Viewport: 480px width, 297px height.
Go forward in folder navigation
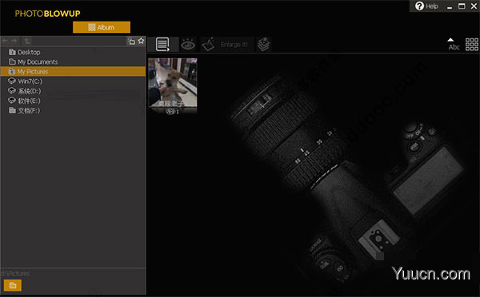(x=14, y=41)
